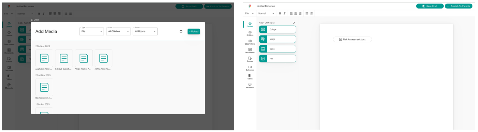Click dimmed Documents sidebar icon behind the dialog

click(x=9, y=51)
